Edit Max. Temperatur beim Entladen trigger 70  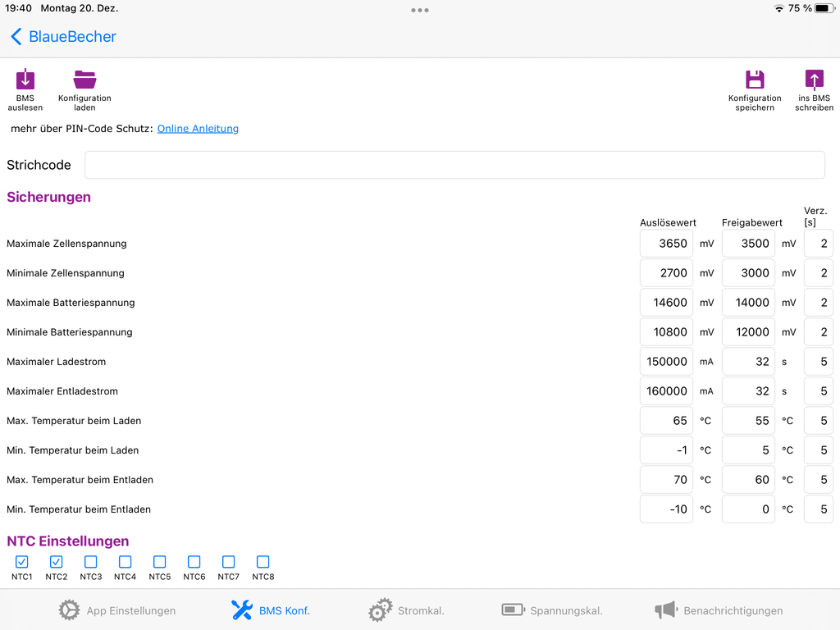tap(666, 479)
